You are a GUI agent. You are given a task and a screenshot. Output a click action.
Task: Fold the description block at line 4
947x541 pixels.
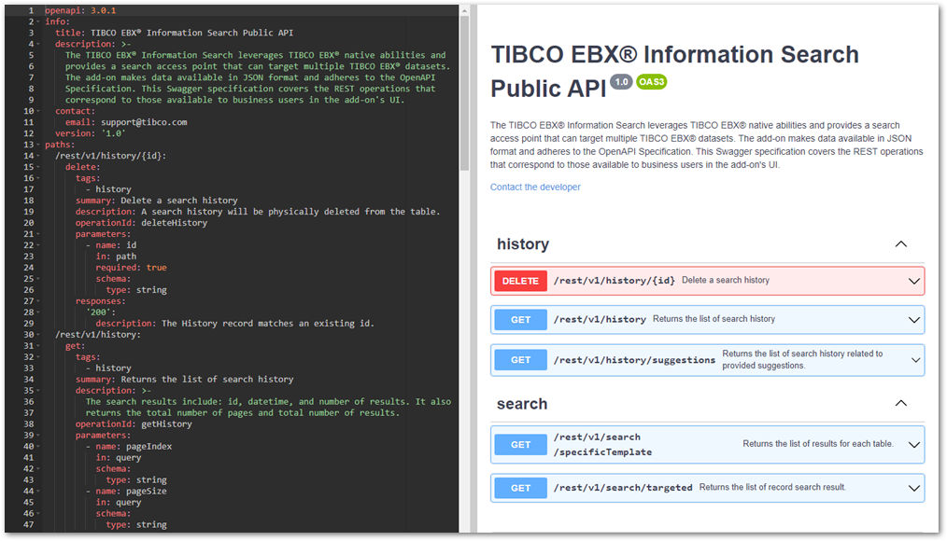click(38, 44)
